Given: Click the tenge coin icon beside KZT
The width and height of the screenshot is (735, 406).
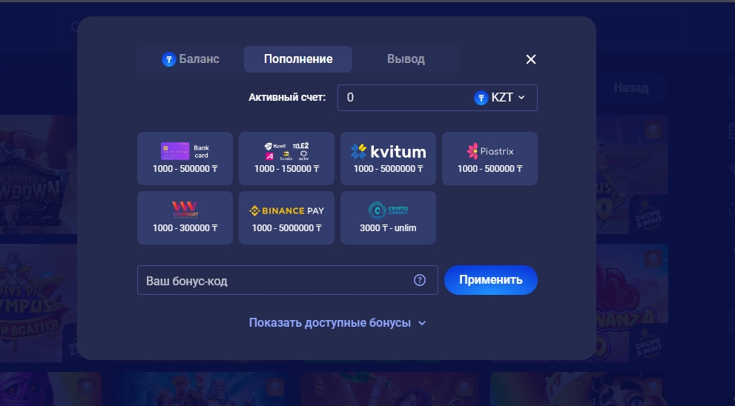Looking at the screenshot, I should pos(481,98).
